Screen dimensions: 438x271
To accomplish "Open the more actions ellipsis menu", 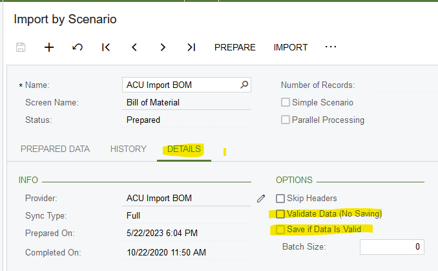I will pos(331,47).
